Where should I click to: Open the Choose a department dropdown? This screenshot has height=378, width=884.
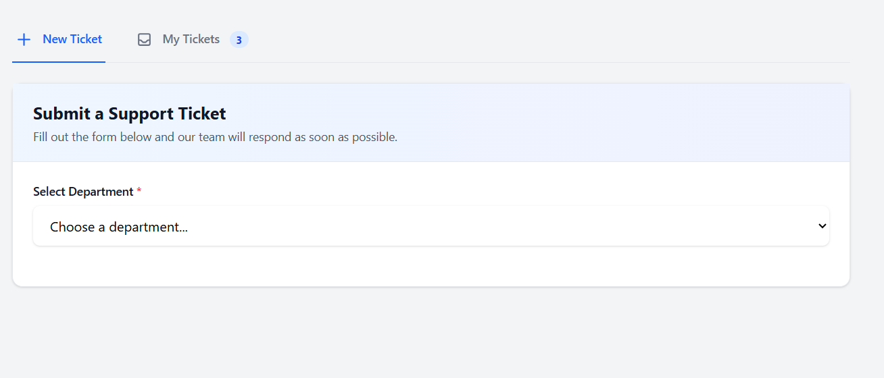(x=431, y=226)
